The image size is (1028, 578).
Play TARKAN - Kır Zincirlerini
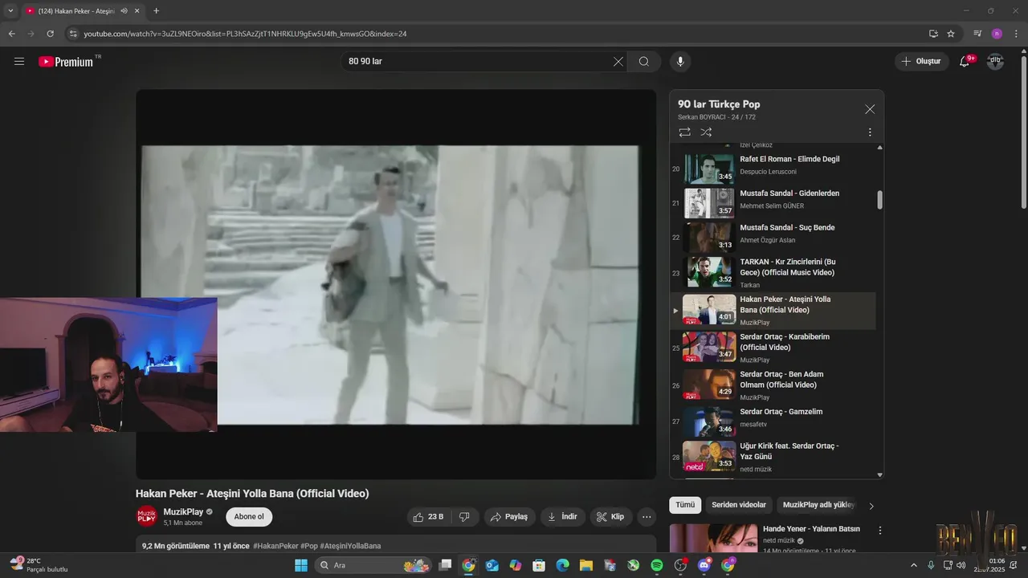pos(773,273)
